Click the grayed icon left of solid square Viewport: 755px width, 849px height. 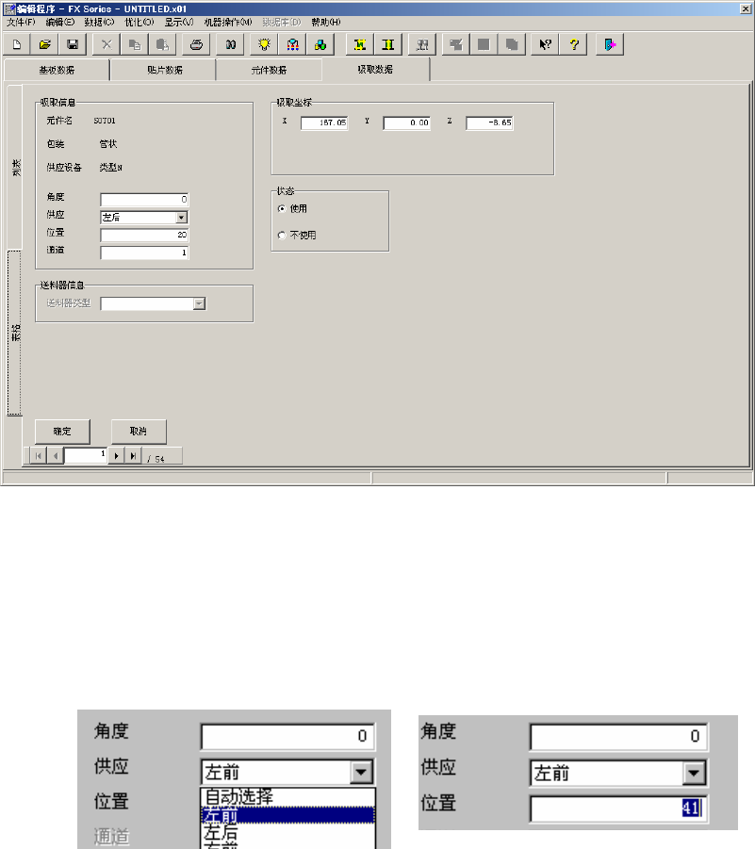click(456, 44)
